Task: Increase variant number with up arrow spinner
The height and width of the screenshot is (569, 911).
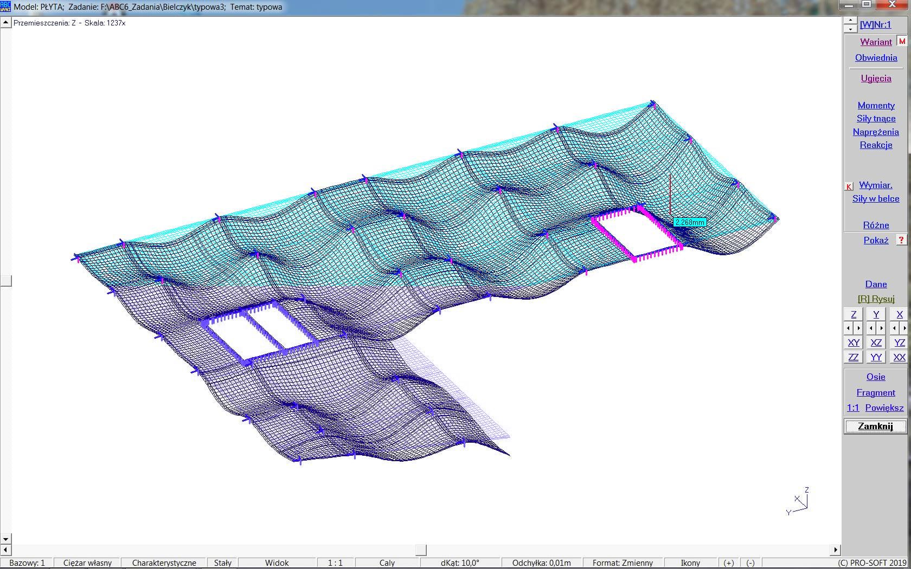Action: point(850,21)
